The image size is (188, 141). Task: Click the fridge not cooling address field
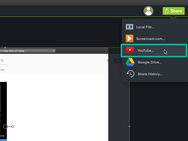28,51
